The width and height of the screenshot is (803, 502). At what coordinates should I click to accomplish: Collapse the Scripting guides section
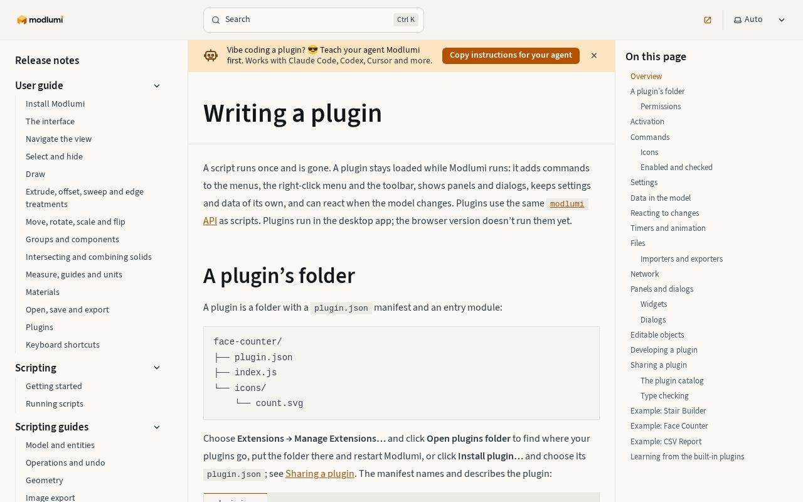(x=157, y=427)
